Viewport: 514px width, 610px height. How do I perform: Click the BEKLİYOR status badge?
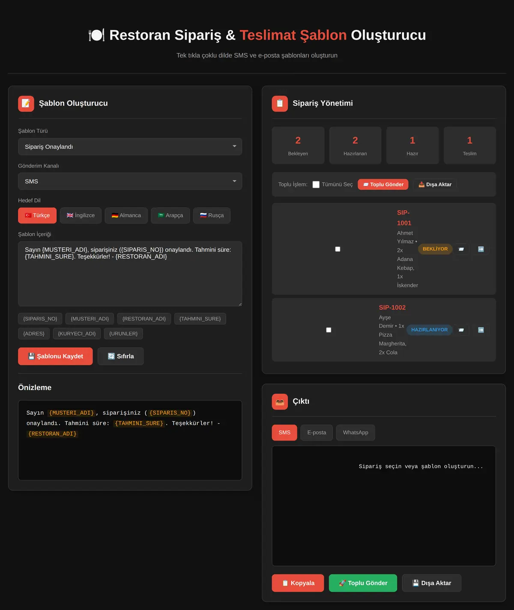(435, 249)
